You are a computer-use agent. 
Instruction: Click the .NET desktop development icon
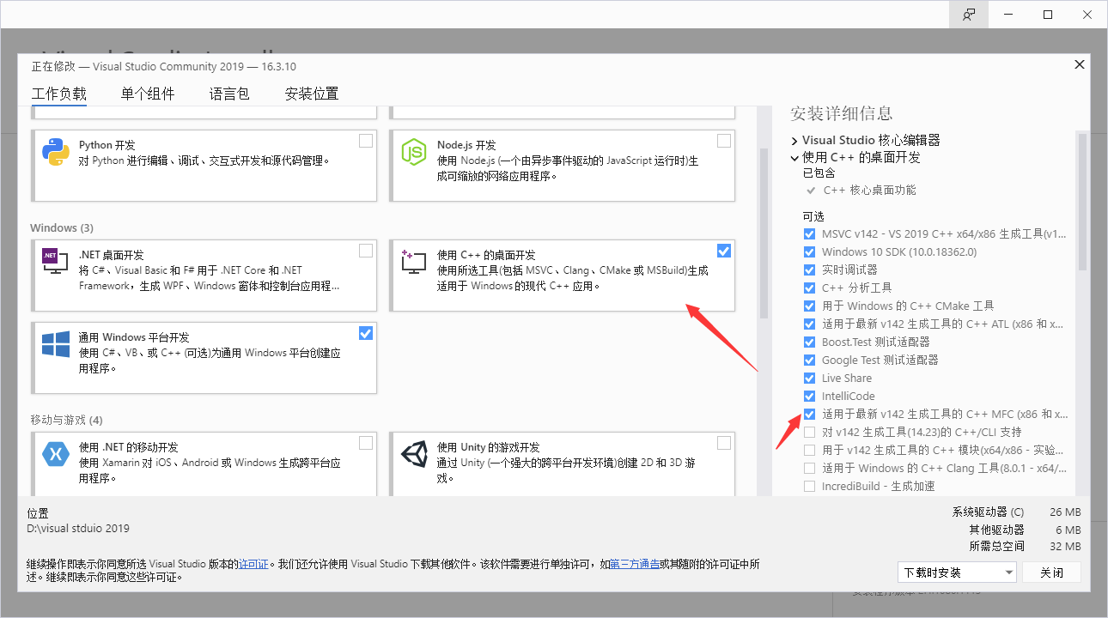pyautogui.click(x=56, y=261)
